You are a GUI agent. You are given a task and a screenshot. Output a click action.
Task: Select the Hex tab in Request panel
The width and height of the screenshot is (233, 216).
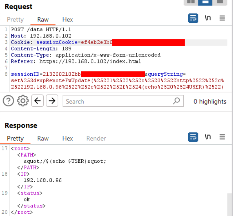(x=68, y=20)
